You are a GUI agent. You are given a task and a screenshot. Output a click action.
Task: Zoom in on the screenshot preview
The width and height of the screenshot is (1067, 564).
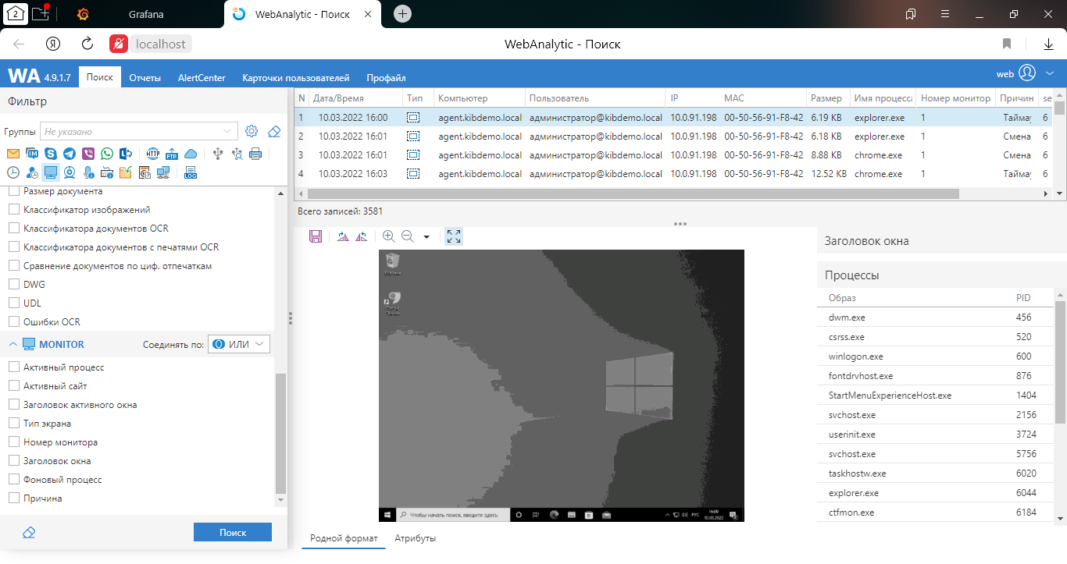pos(388,236)
